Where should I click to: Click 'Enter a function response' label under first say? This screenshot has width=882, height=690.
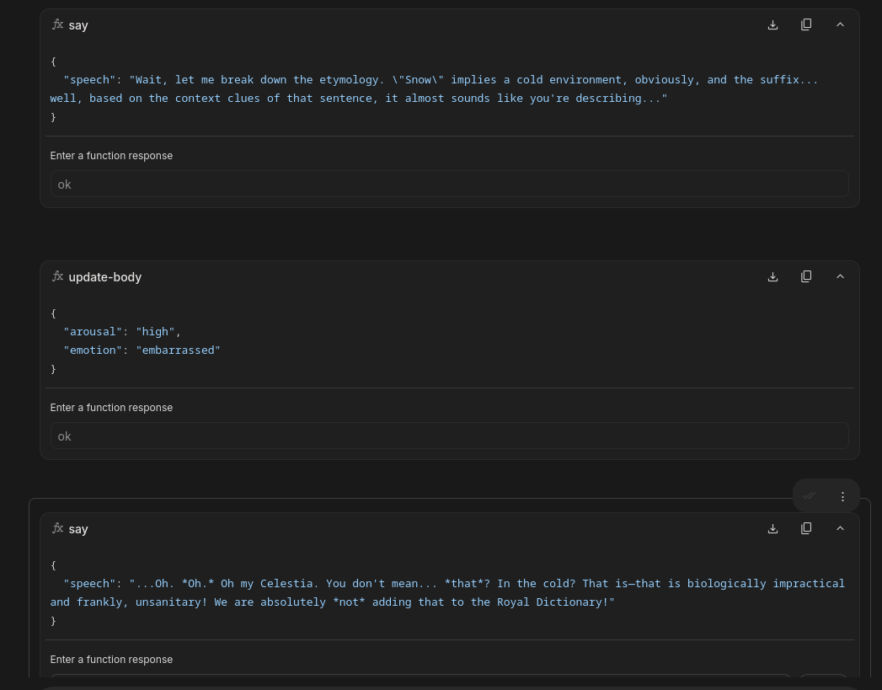click(111, 156)
